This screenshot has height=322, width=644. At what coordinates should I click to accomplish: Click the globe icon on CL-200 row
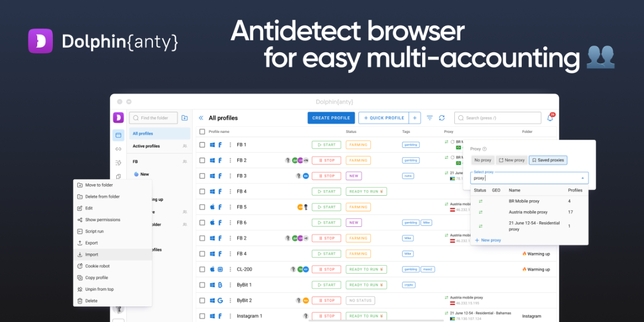click(x=220, y=269)
